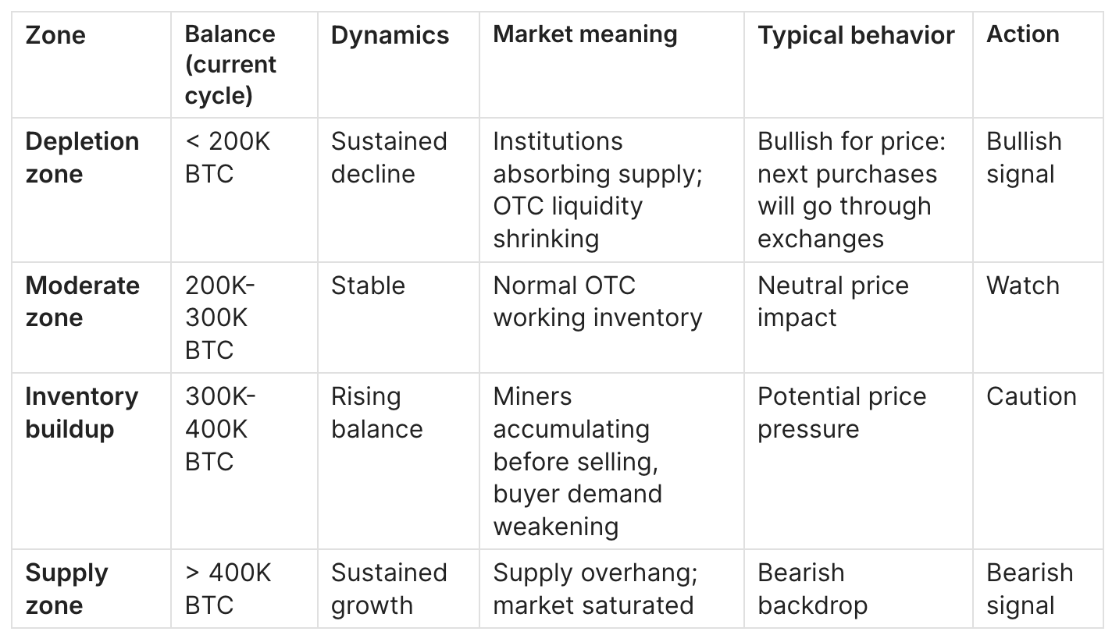Click the "Typical behavior" header cell
The image size is (1112, 635).
(856, 35)
